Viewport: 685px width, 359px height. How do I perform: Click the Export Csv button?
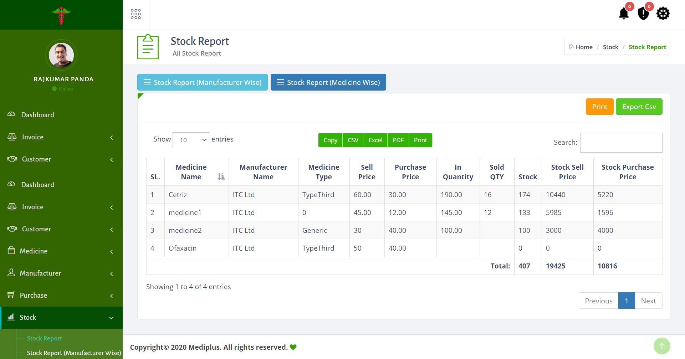(x=639, y=107)
